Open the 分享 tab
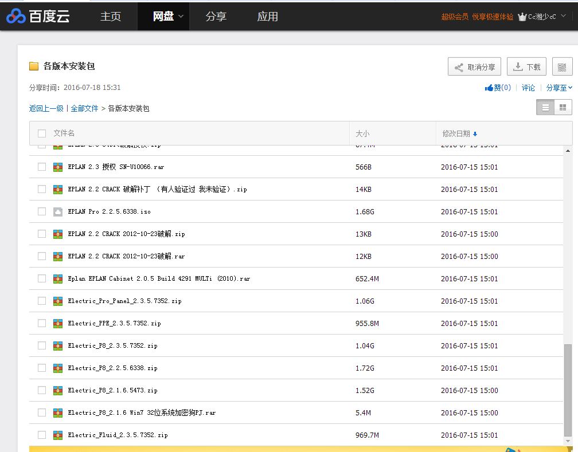The height and width of the screenshot is (452, 578). click(216, 17)
